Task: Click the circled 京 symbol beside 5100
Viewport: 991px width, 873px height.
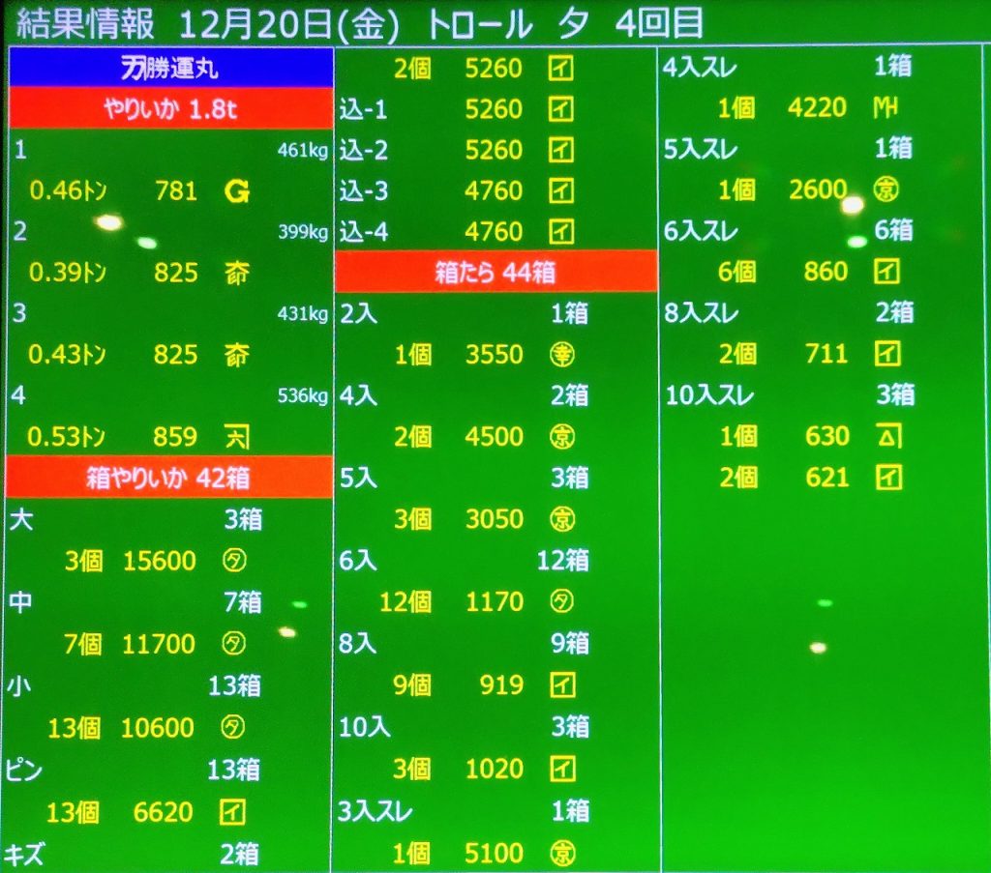Action: pos(562,854)
